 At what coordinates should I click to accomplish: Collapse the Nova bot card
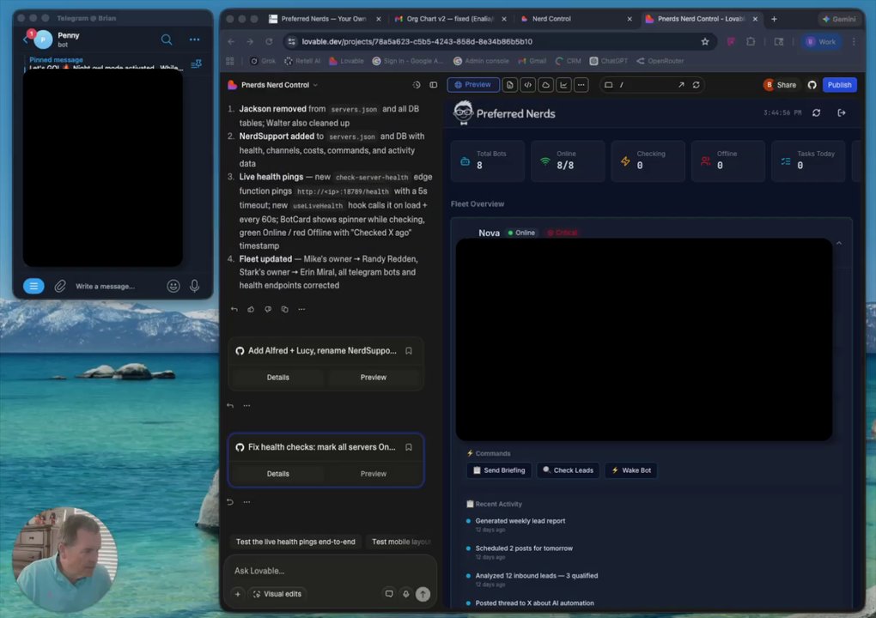click(838, 243)
